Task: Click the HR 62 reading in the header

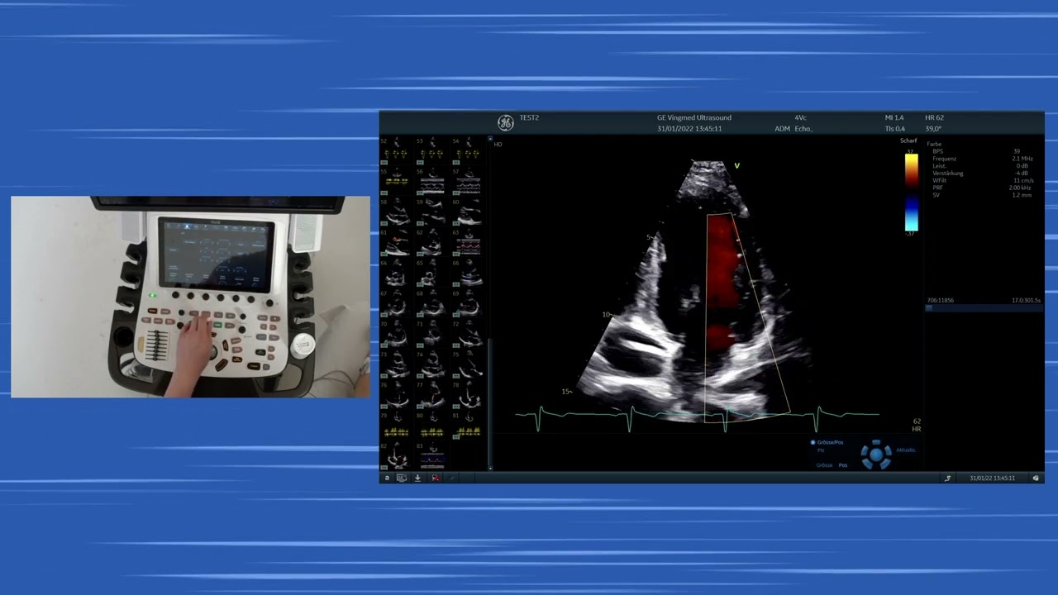Action: click(934, 118)
